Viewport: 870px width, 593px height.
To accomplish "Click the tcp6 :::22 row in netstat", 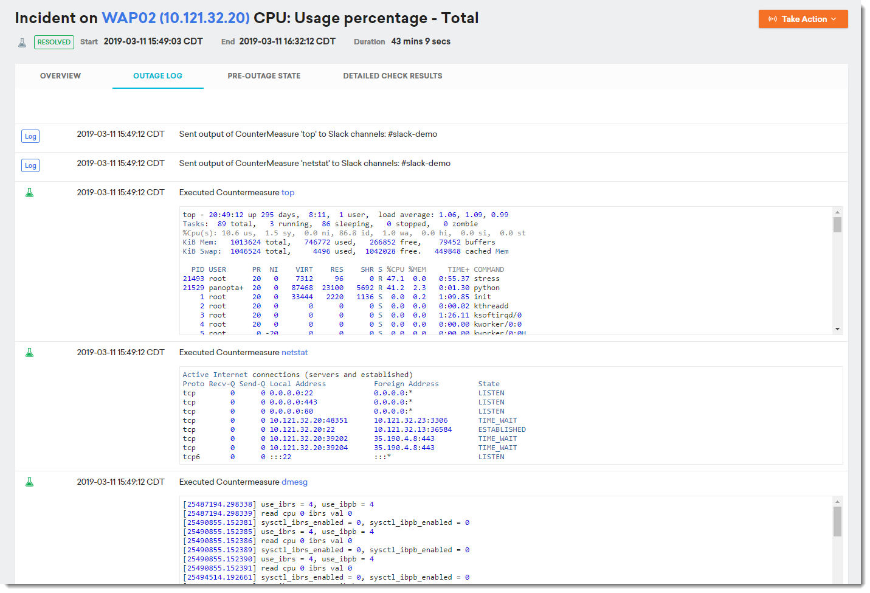I will [344, 457].
